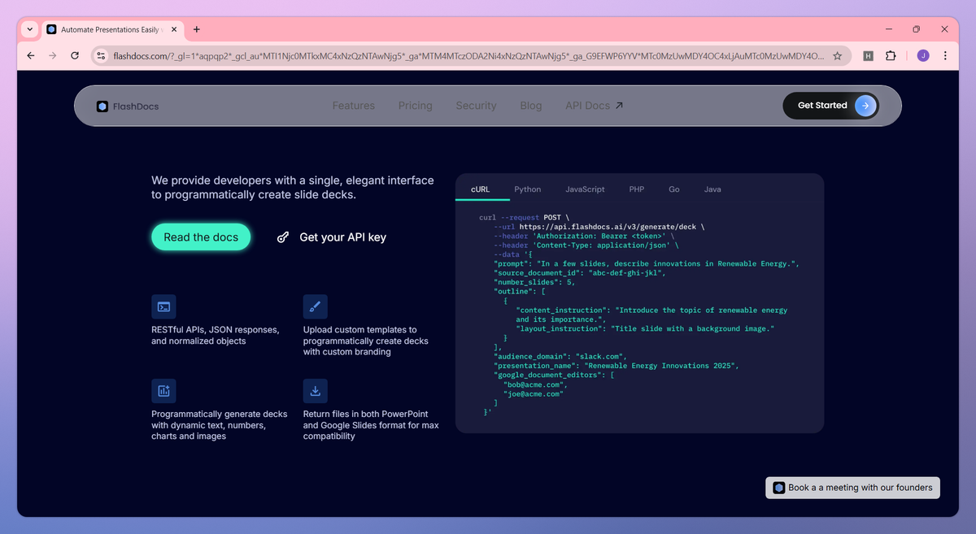Open the Features nav link
The height and width of the screenshot is (534, 976).
354,106
